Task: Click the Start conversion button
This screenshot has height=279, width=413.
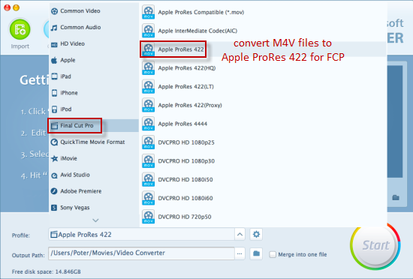Action: click(375, 245)
